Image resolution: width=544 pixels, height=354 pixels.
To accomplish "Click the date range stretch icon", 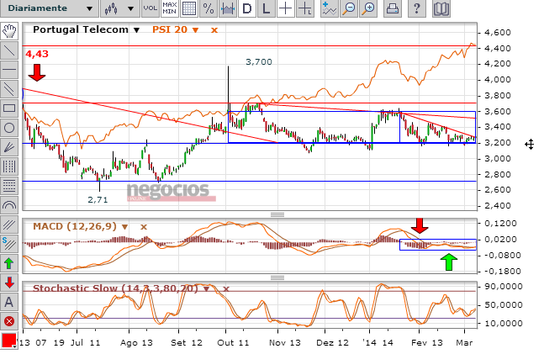I will tap(228, 8).
